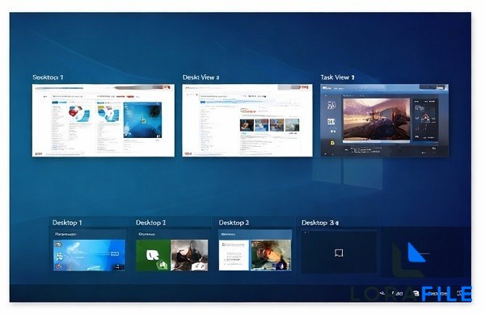The height and width of the screenshot is (314, 485).
Task: Click yellow 'b' icon in Task View 2 window
Action: tap(332, 143)
